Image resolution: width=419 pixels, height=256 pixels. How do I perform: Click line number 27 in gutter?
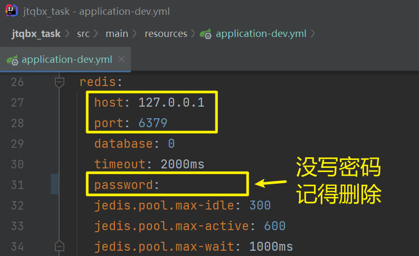tap(17, 103)
